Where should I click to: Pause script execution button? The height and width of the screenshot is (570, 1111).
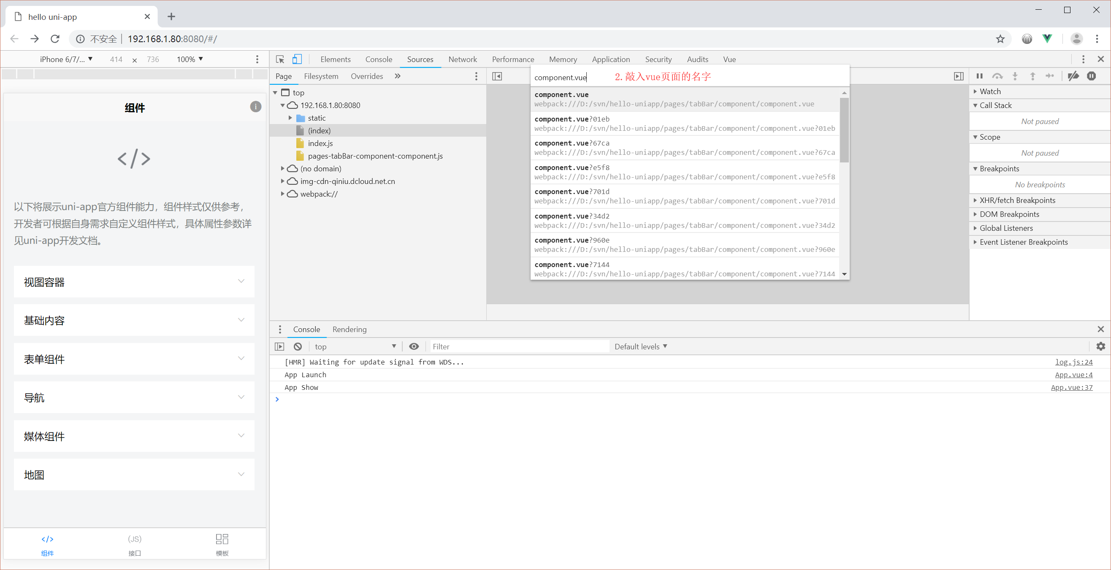(x=979, y=76)
